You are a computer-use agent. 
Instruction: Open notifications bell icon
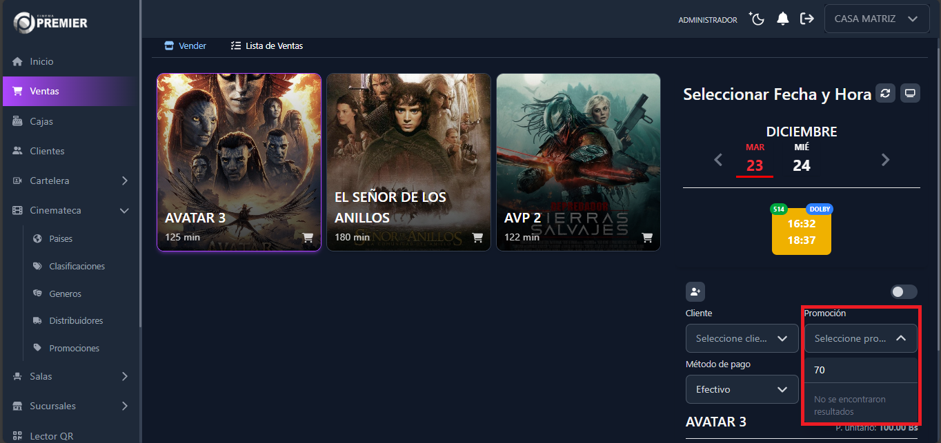pos(782,19)
